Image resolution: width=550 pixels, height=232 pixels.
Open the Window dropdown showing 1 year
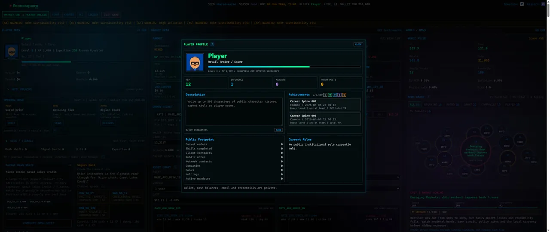coord(277,189)
